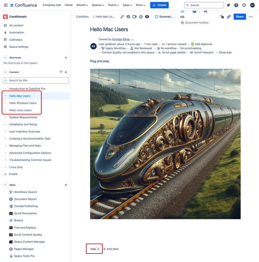Open Scroll Viewport
This screenshot has height=262, width=259.
202,52
